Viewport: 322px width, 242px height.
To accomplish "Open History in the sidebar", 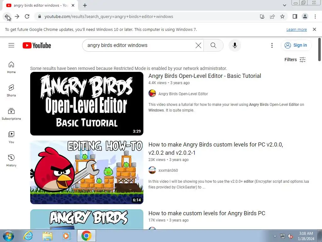I will pos(11,160).
